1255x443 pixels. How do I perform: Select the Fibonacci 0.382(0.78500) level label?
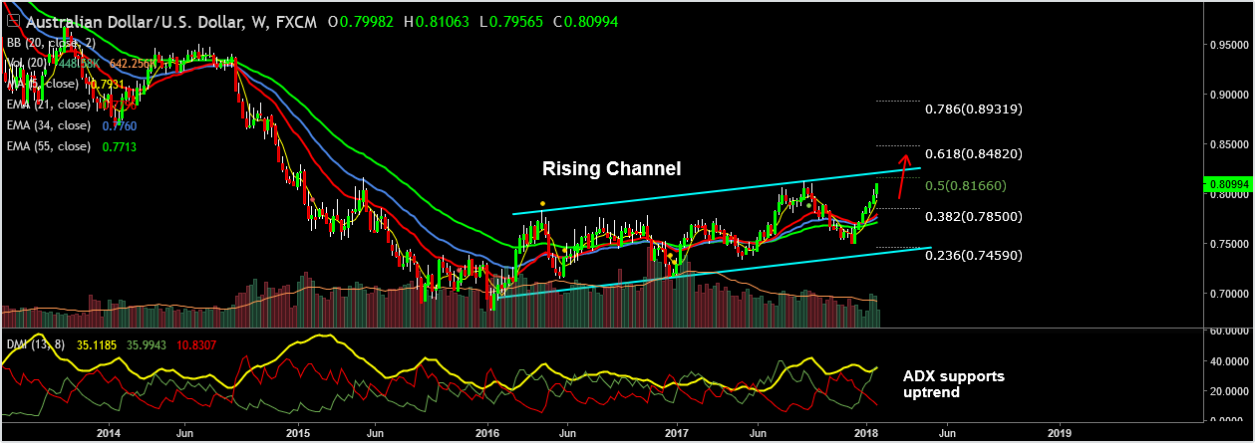[974, 216]
